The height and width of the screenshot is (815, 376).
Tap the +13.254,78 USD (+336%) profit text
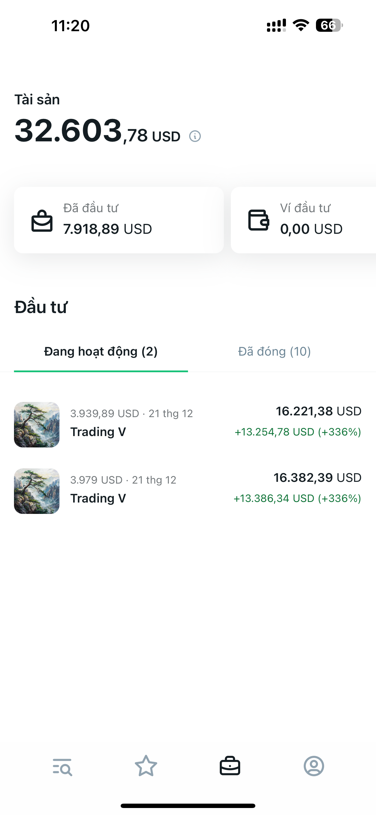298,432
